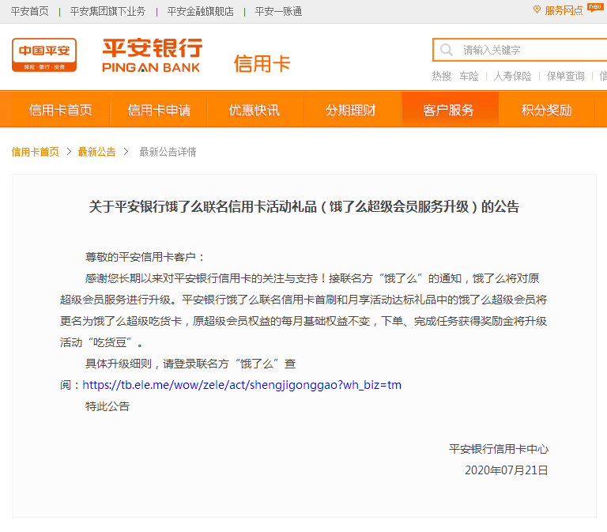
Task: Click the 服务网点 location pin icon
Action: click(x=537, y=9)
